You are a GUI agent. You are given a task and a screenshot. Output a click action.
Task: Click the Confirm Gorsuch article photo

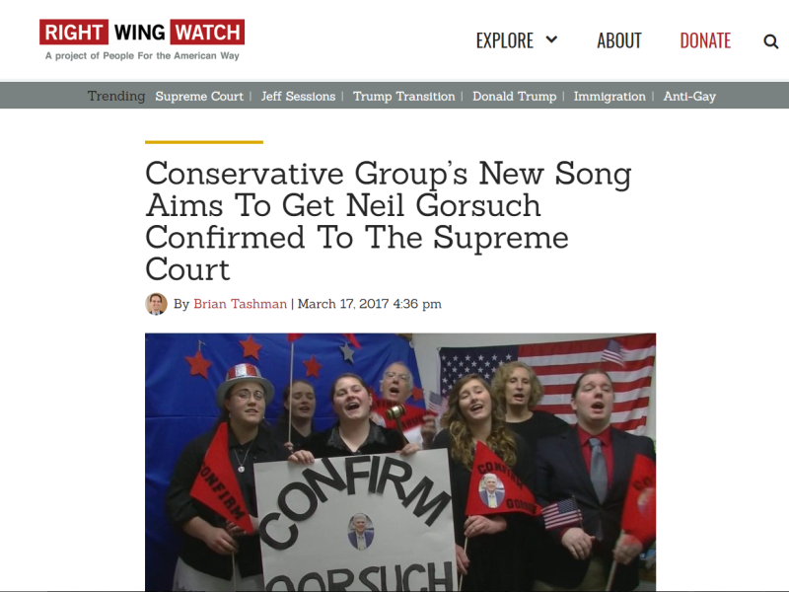coord(400,462)
